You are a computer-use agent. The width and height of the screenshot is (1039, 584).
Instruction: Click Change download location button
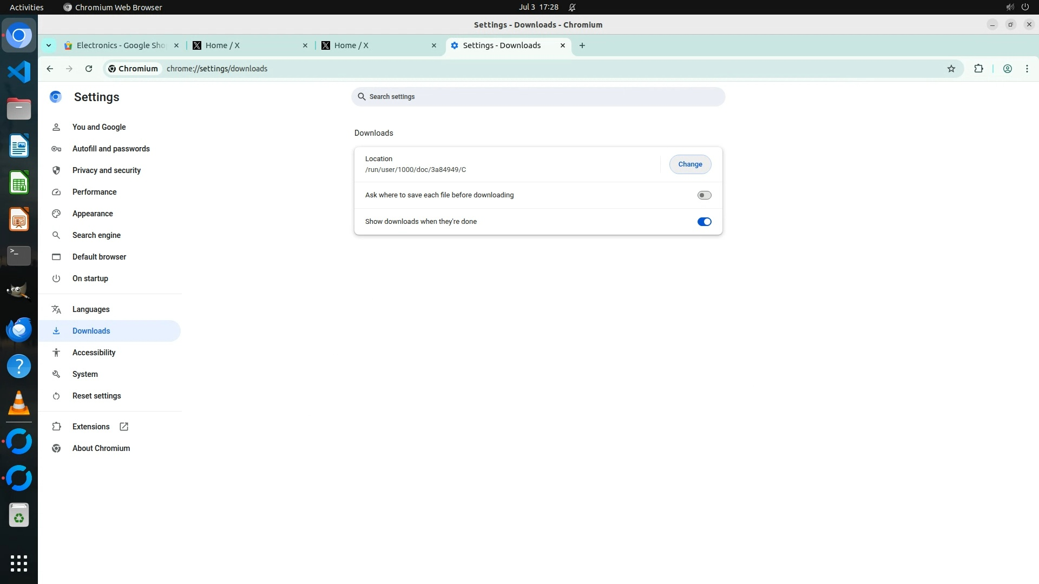coord(690,164)
